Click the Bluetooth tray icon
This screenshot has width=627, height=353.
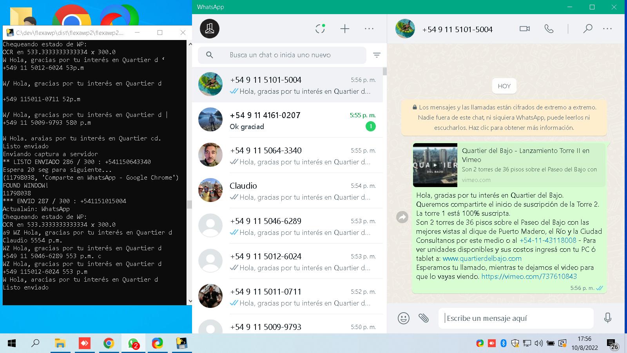click(504, 344)
